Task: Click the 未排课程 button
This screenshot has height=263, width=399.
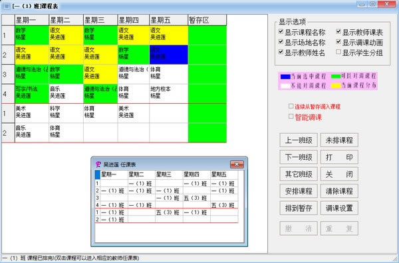Action: (339, 140)
